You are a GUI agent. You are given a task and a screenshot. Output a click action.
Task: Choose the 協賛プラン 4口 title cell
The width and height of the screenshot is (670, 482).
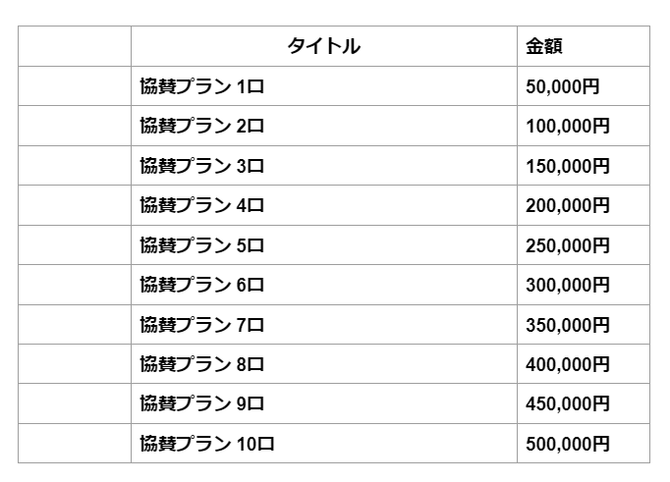click(x=202, y=205)
